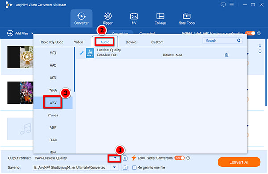Select the audio file placeholder thumbnail
The image size is (268, 174).
21,129
